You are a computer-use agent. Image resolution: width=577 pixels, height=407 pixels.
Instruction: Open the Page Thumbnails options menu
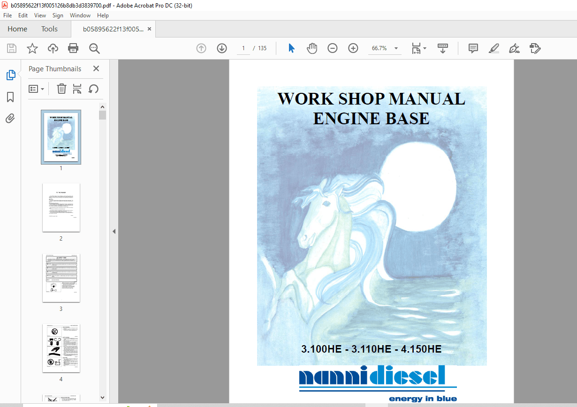point(36,89)
